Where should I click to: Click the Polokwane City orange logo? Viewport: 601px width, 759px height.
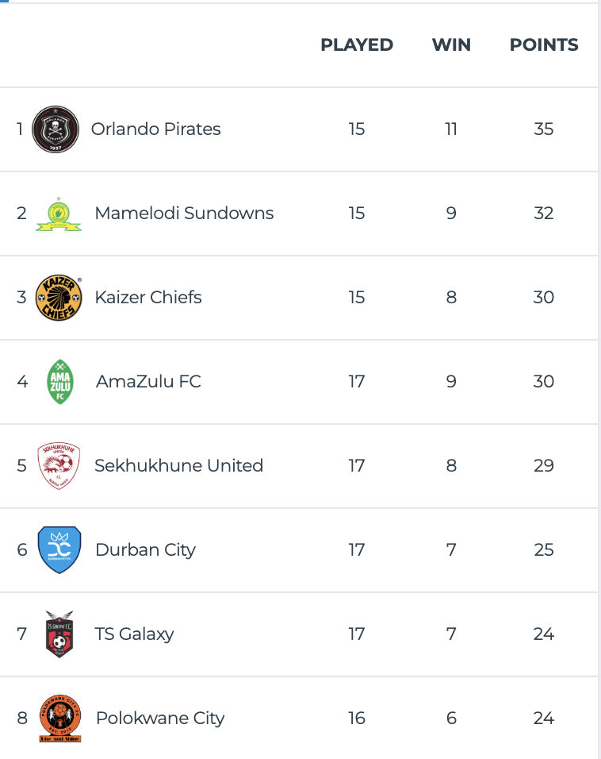pyautogui.click(x=60, y=719)
